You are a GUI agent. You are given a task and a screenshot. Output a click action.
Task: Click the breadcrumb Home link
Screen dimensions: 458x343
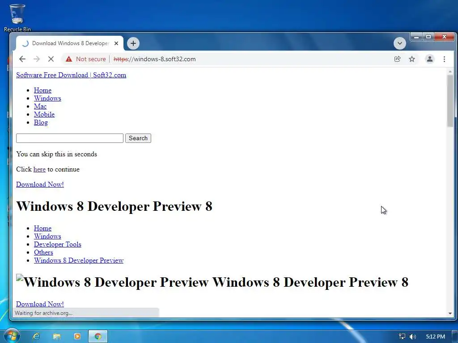pos(42,228)
